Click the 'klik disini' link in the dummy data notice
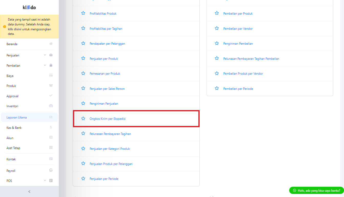Viewport: 344px width, 197px height. 15,29
